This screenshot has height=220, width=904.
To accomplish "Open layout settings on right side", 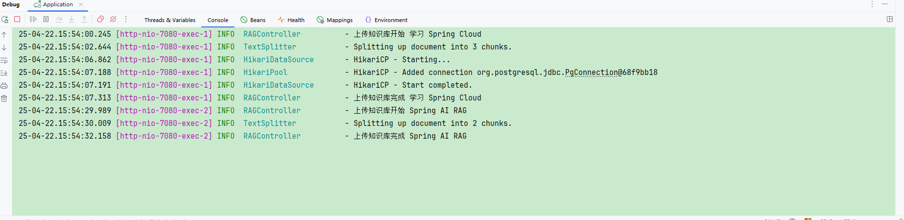I will (890, 19).
